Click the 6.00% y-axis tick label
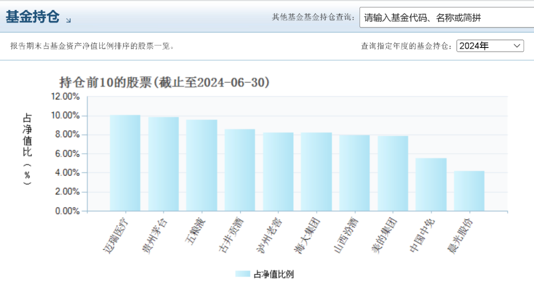Viewport: 534px width, 298px height. (x=67, y=154)
